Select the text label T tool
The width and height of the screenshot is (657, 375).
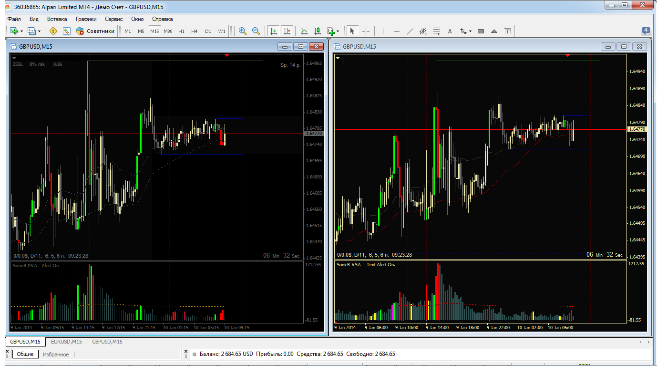507,31
